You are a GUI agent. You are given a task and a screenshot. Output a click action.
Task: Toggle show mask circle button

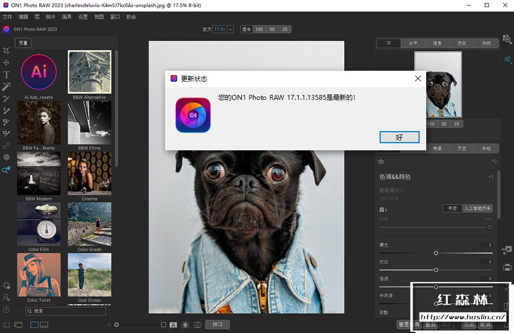point(185,325)
